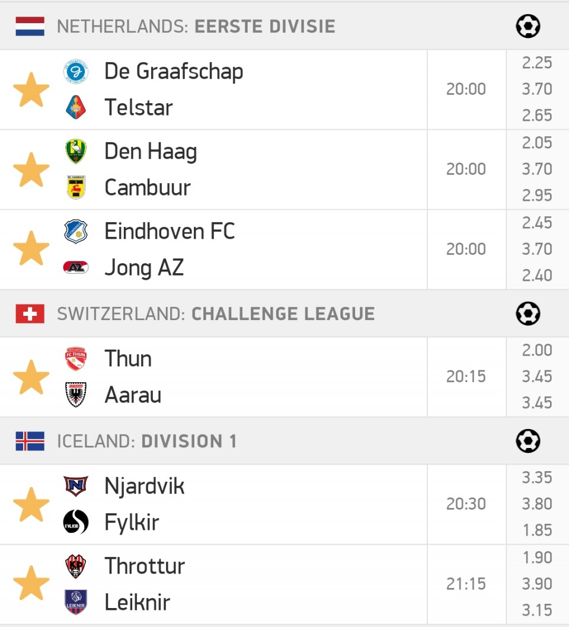Click the soccer ball icon for Challenge League
Viewport: 569px width, 627px height.
point(528,313)
